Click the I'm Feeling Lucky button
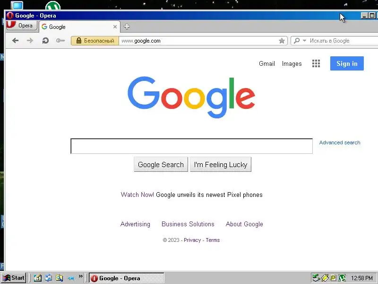Image resolution: width=378 pixels, height=284 pixels. click(221, 164)
